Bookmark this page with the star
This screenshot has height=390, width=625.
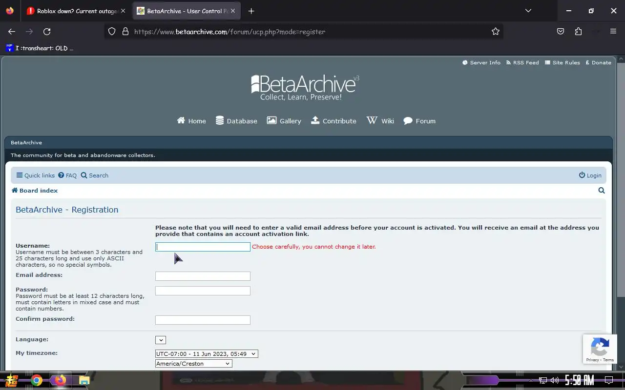click(496, 32)
